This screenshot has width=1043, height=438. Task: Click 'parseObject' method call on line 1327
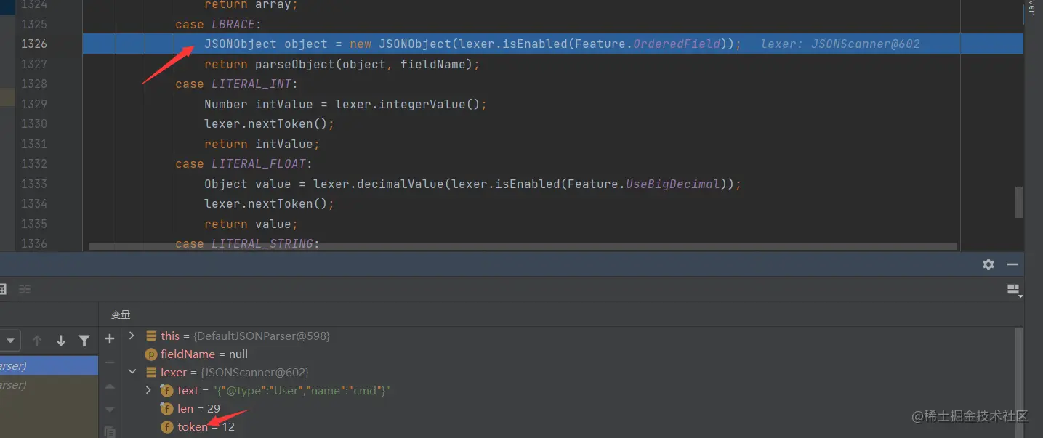coord(294,64)
